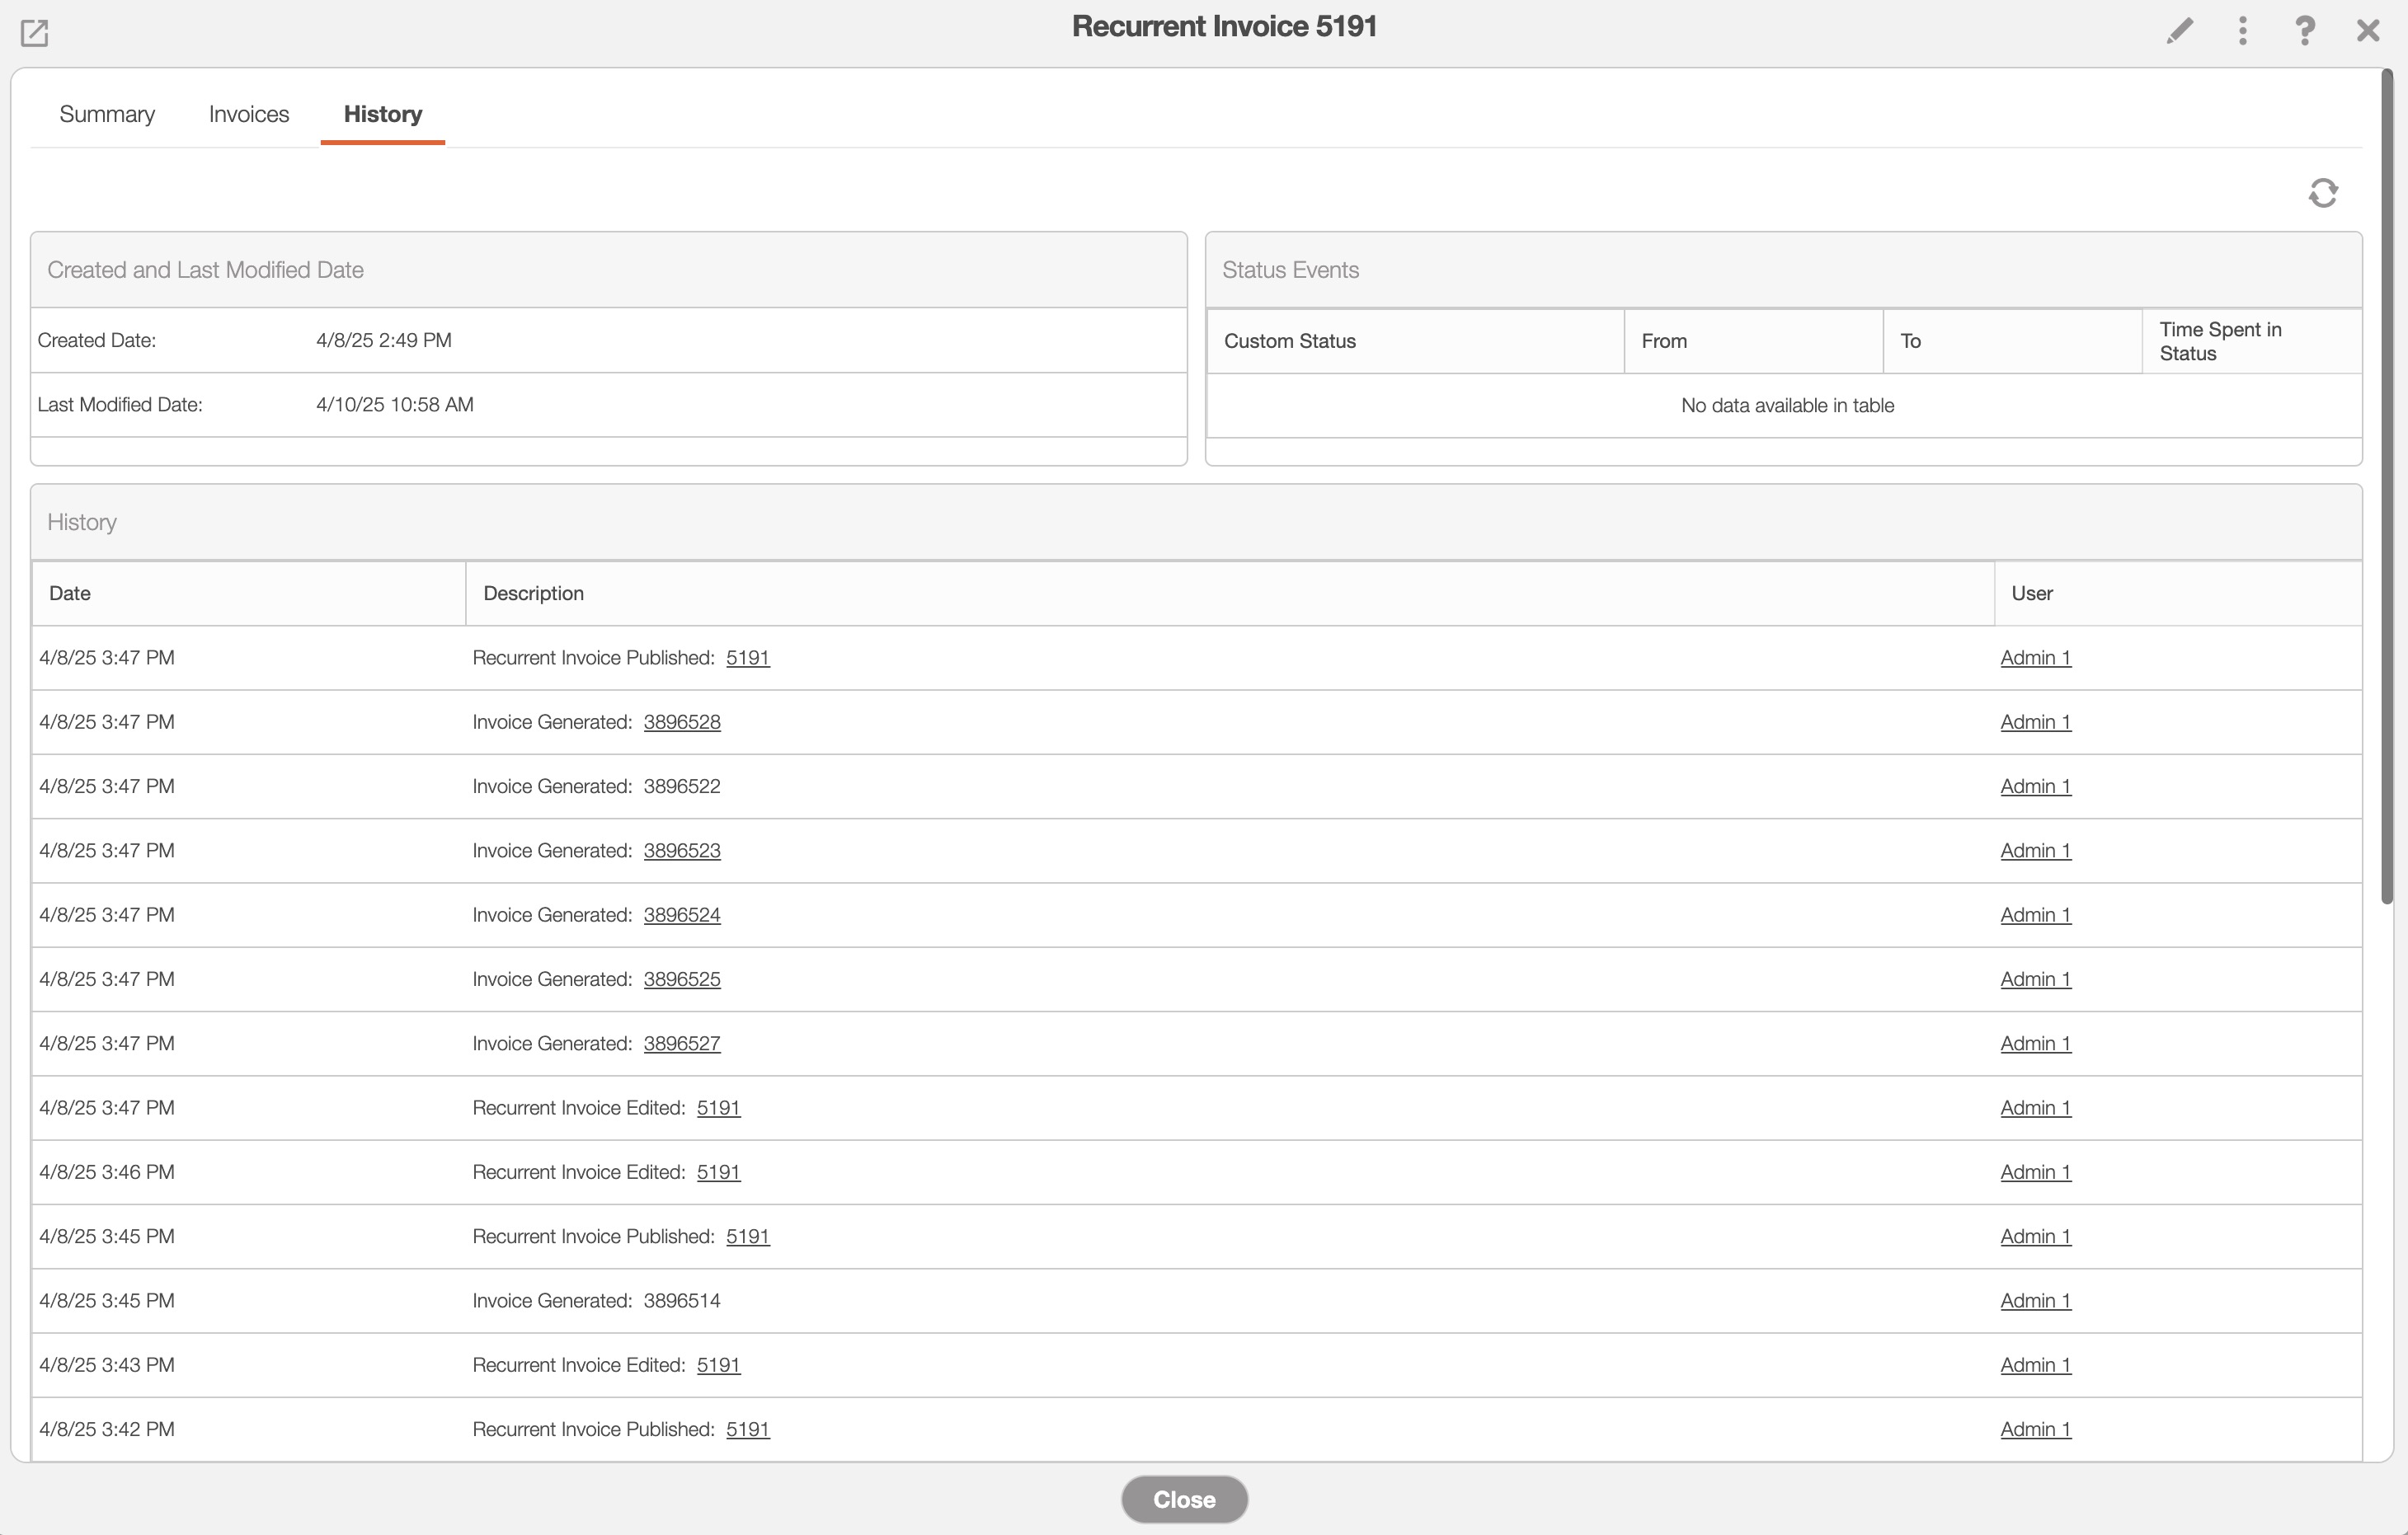The image size is (2408, 1535).
Task: Click 5191 link in top Published row
Action: point(747,658)
